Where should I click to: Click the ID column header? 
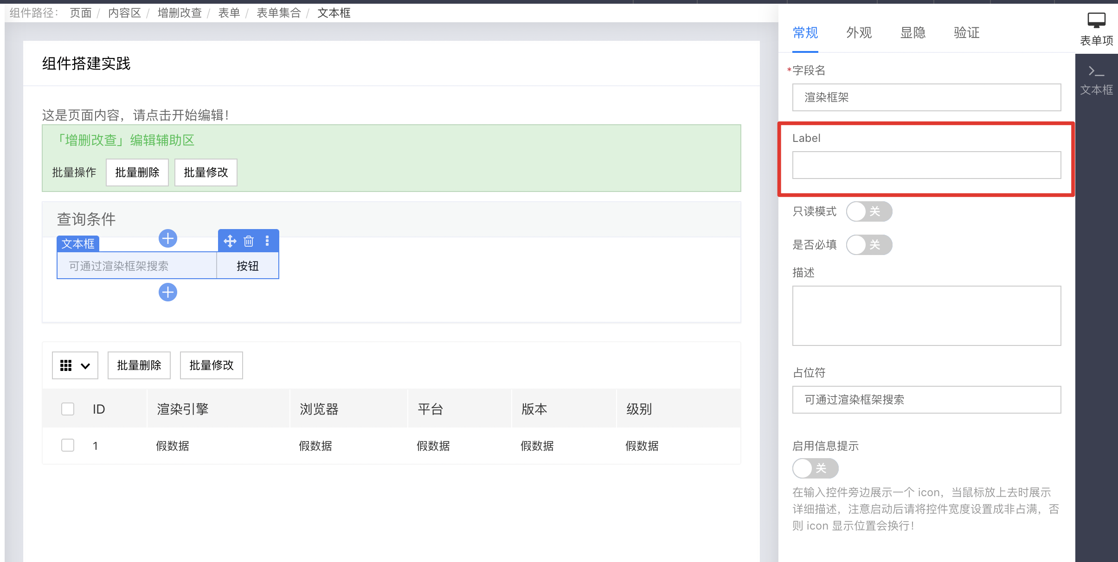(99, 409)
